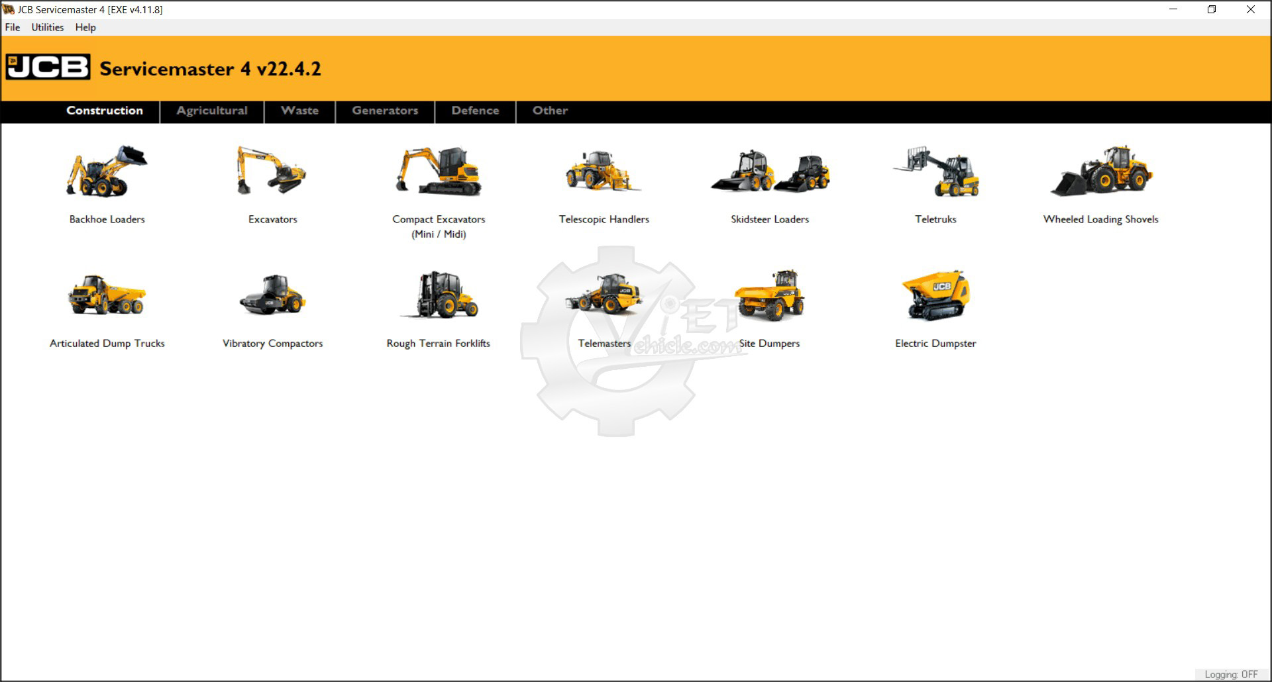This screenshot has height=682, width=1272.
Task: Open the Site Dumpers icon
Action: (x=770, y=295)
